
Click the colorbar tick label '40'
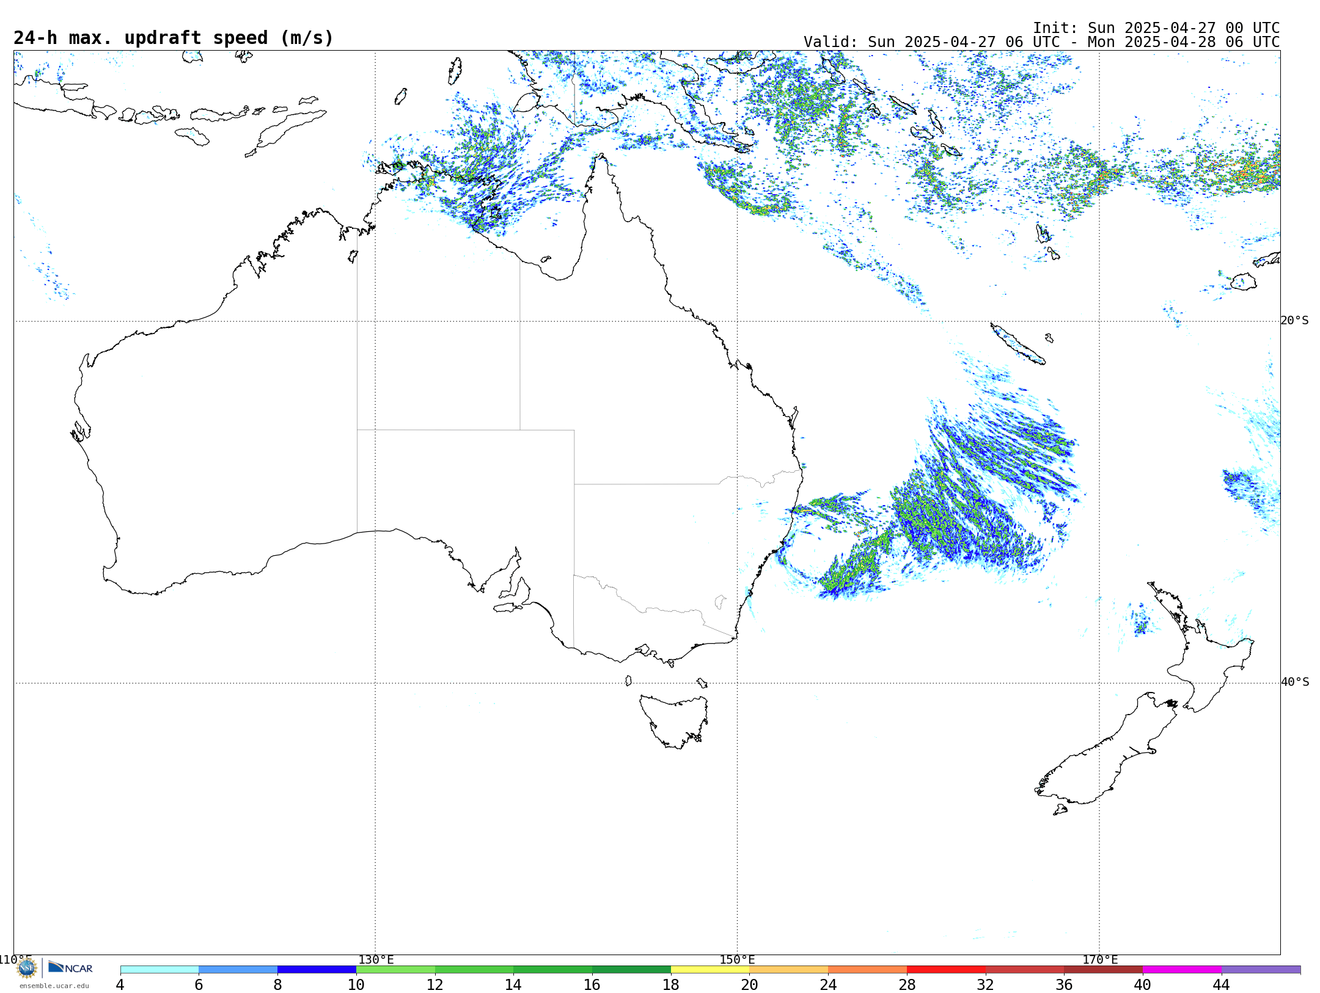coord(1143,984)
